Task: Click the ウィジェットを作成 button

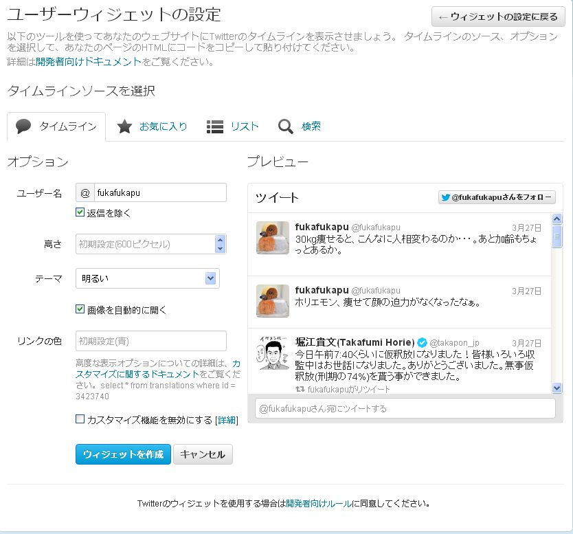Action: 123,454
